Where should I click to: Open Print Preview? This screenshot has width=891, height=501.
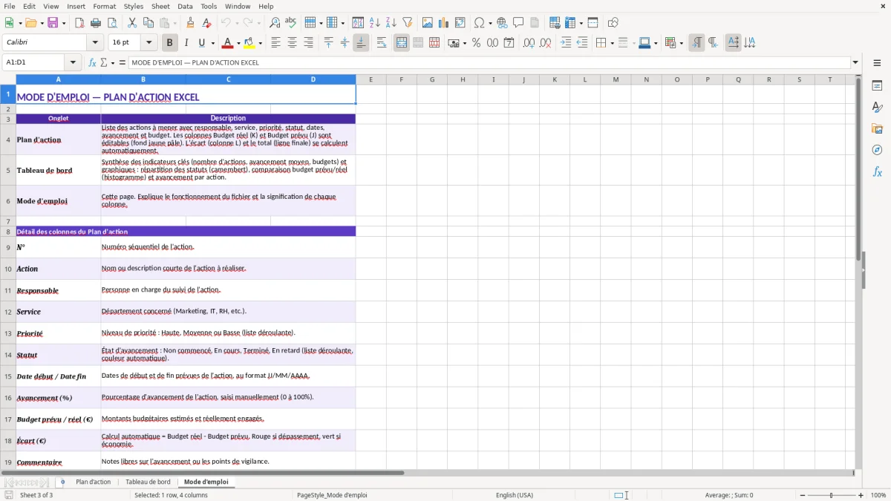coord(112,23)
